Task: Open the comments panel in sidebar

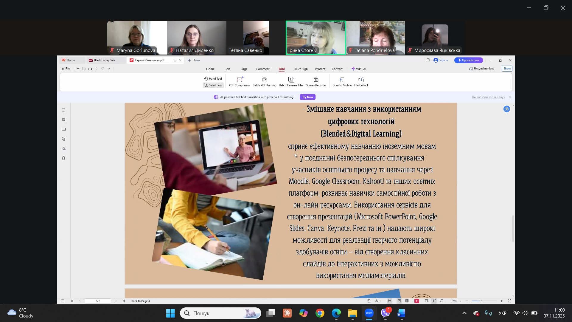Action: click(63, 130)
